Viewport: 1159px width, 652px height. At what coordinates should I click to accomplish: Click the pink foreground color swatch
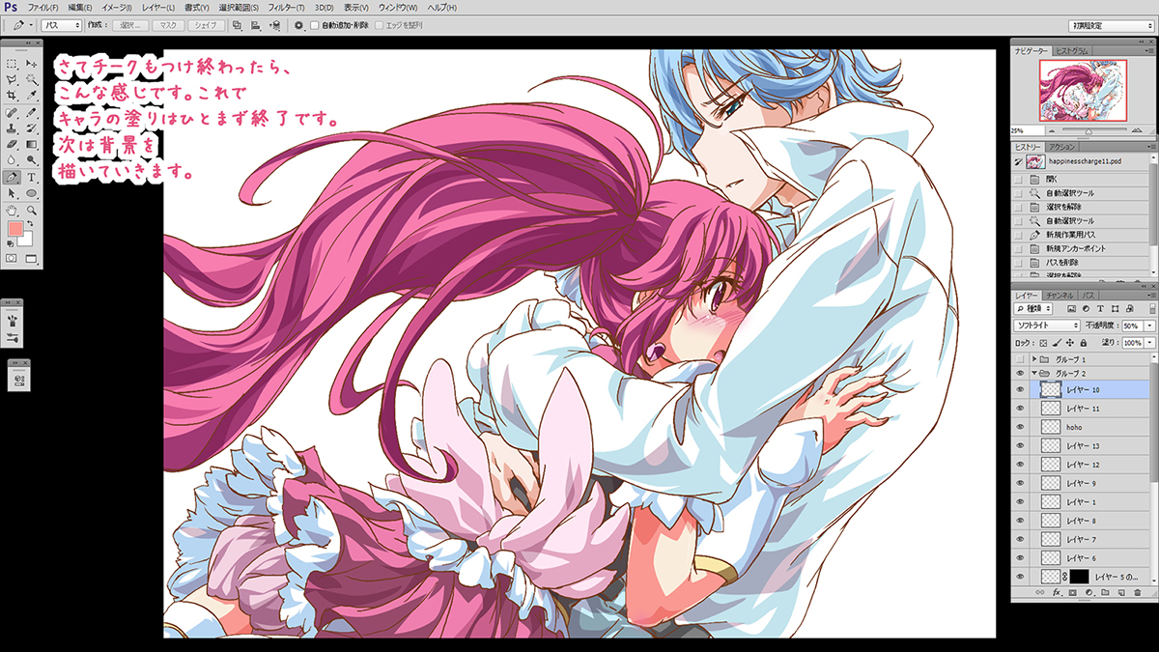pos(15,229)
